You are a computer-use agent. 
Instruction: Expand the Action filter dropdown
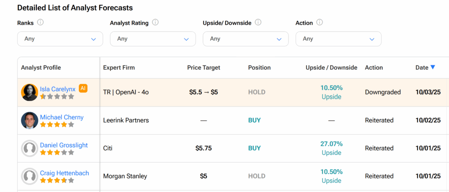pyautogui.click(x=339, y=39)
